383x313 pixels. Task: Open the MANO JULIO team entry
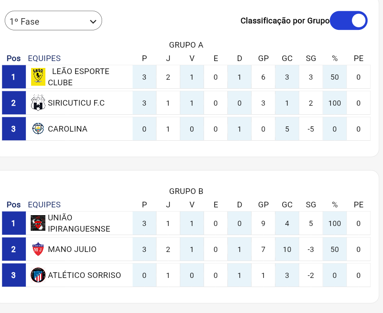tap(72, 249)
